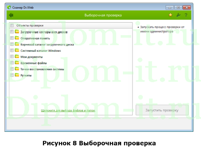This screenshot has height=147, width=201.
Task: Click the Запустить проверку button
Action: click(x=162, y=110)
